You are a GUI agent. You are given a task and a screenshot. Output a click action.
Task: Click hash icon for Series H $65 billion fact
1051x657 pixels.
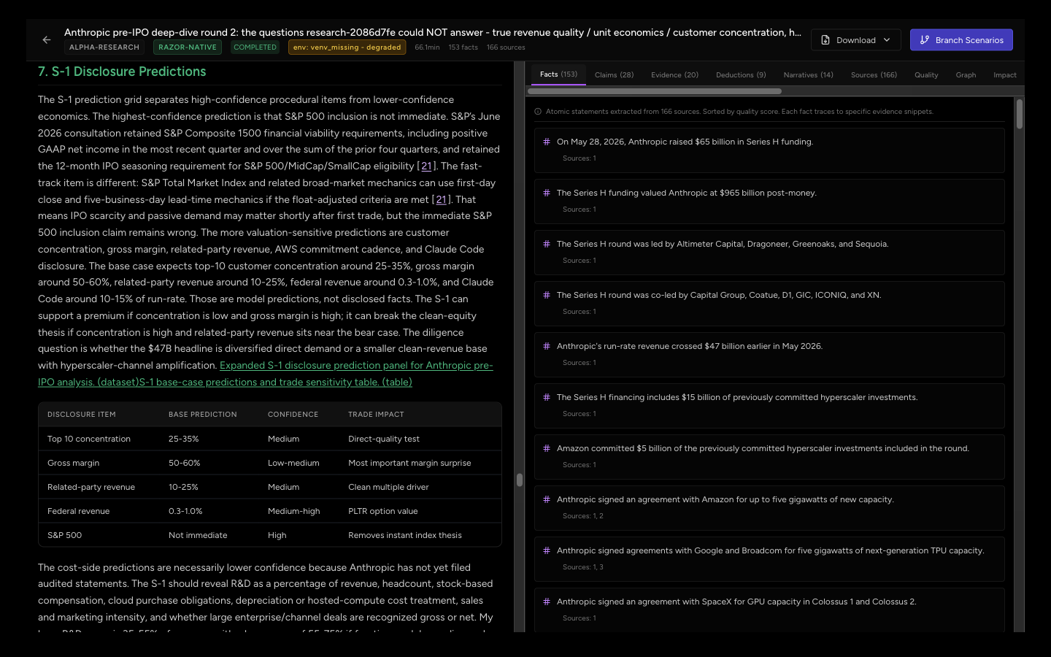[547, 142]
